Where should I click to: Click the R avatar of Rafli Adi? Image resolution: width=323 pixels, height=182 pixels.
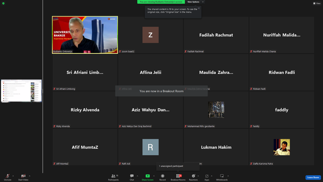pyautogui.click(x=150, y=147)
